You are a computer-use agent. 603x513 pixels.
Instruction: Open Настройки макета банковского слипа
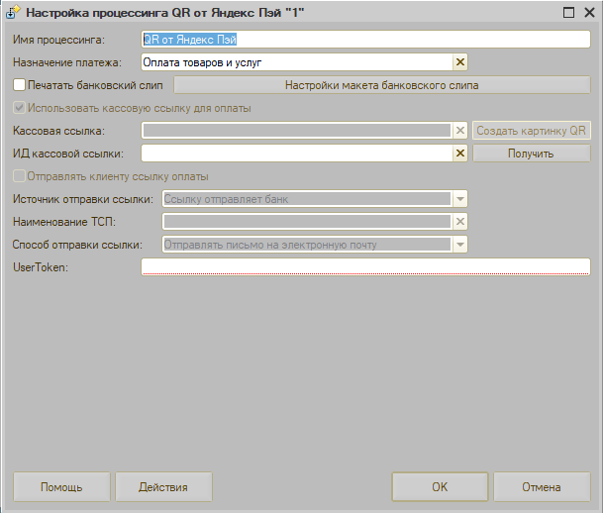382,85
